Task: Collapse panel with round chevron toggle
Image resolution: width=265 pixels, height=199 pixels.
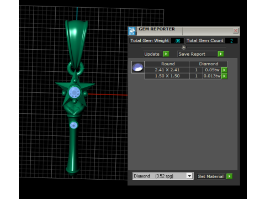Action: [184, 48]
